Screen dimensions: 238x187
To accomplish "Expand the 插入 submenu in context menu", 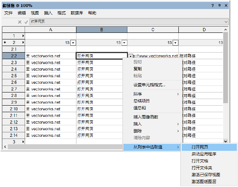I will [178, 124].
